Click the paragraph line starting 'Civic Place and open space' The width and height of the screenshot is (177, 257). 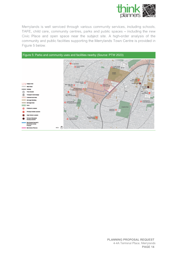point(88,36)
